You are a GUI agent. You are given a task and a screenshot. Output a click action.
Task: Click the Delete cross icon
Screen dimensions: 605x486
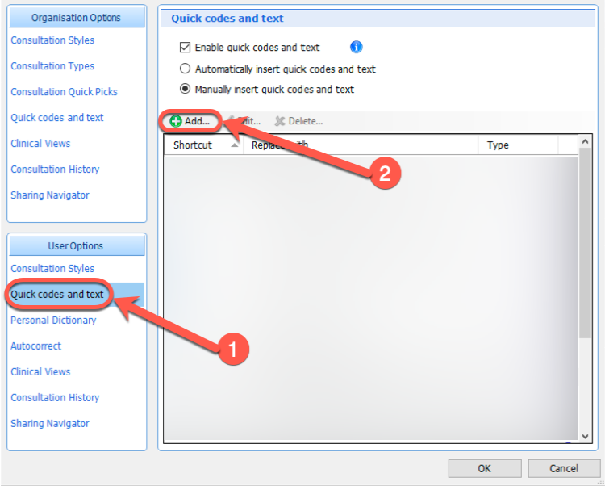pos(279,121)
